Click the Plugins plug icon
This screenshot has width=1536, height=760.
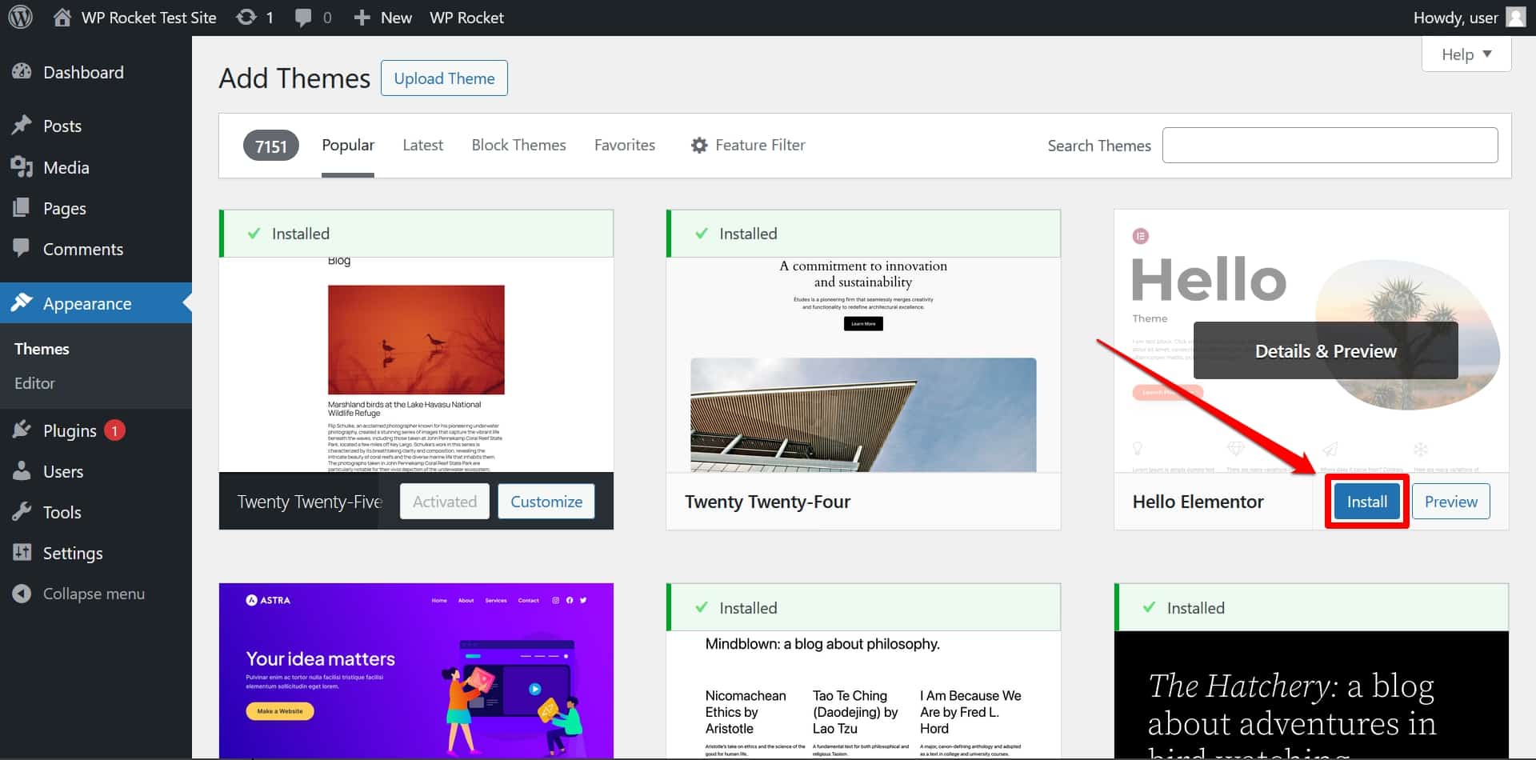pyautogui.click(x=22, y=430)
